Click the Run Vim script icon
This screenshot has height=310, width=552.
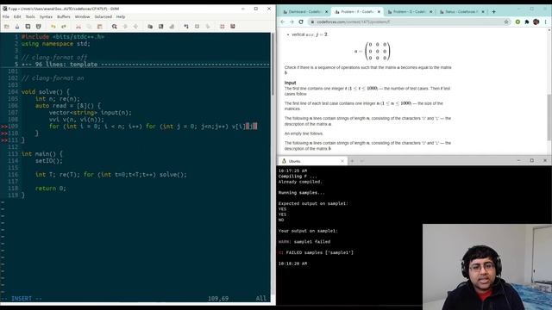click(172, 27)
